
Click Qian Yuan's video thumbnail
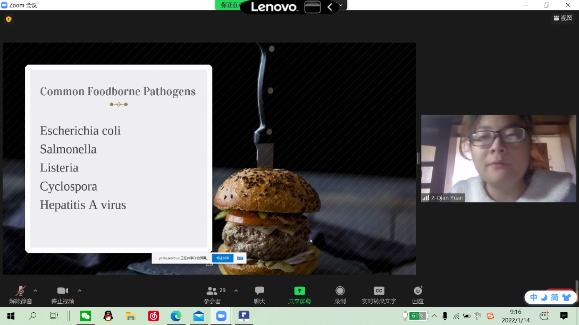pos(498,158)
